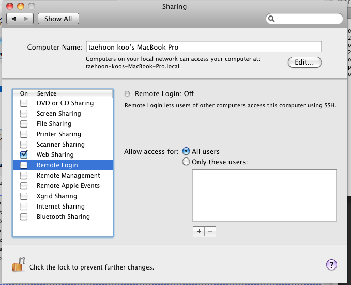Viewport: 351px width, 285px height.
Task: Toggle the Internet Sharing checkbox
Action: click(24, 207)
